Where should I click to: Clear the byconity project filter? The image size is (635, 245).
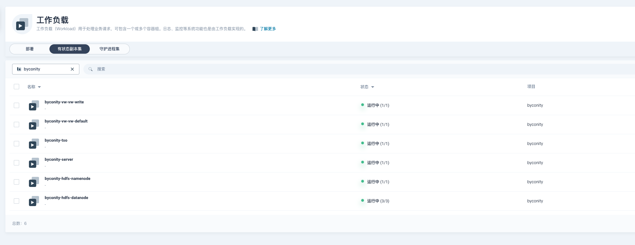[x=72, y=69]
